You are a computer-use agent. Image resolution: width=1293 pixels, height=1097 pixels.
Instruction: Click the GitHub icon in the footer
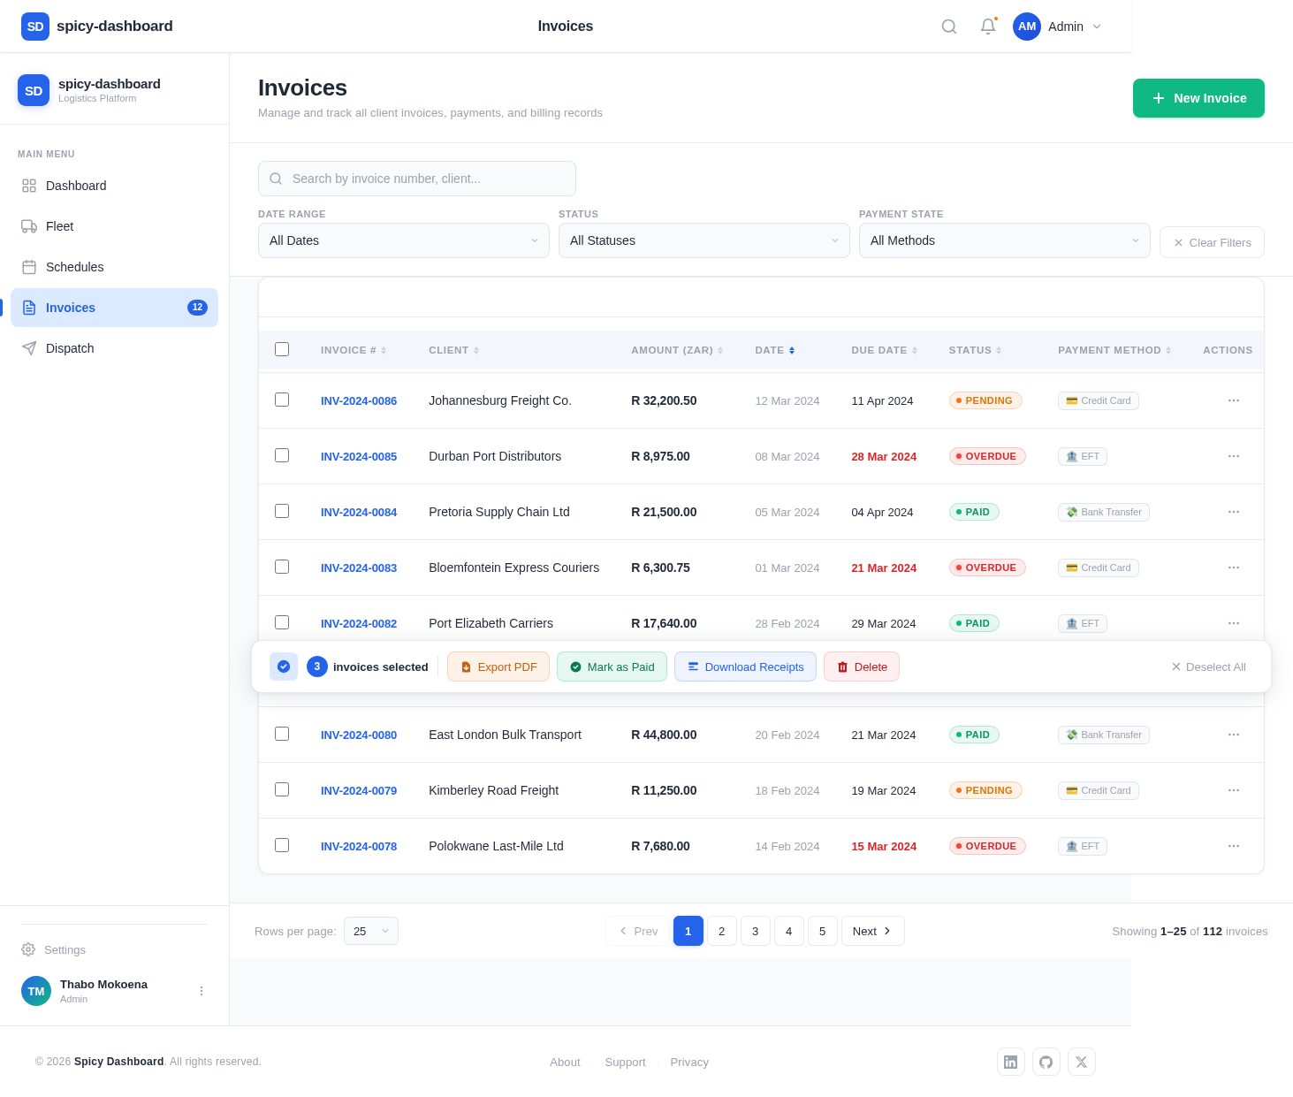click(x=1046, y=1062)
